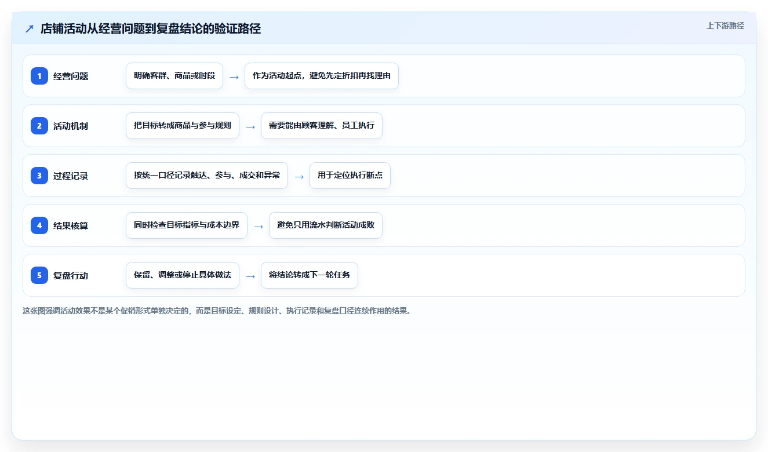Click the 结果核算 step label
The image size is (768, 452).
click(x=71, y=225)
